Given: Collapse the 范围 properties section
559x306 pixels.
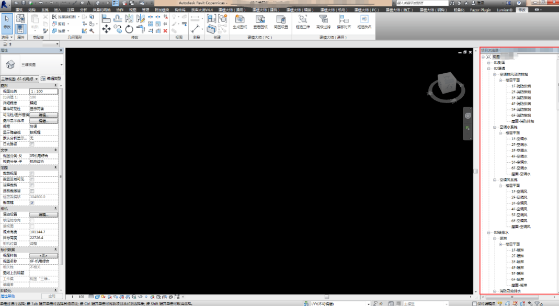Looking at the screenshot, I should pos(55,167).
